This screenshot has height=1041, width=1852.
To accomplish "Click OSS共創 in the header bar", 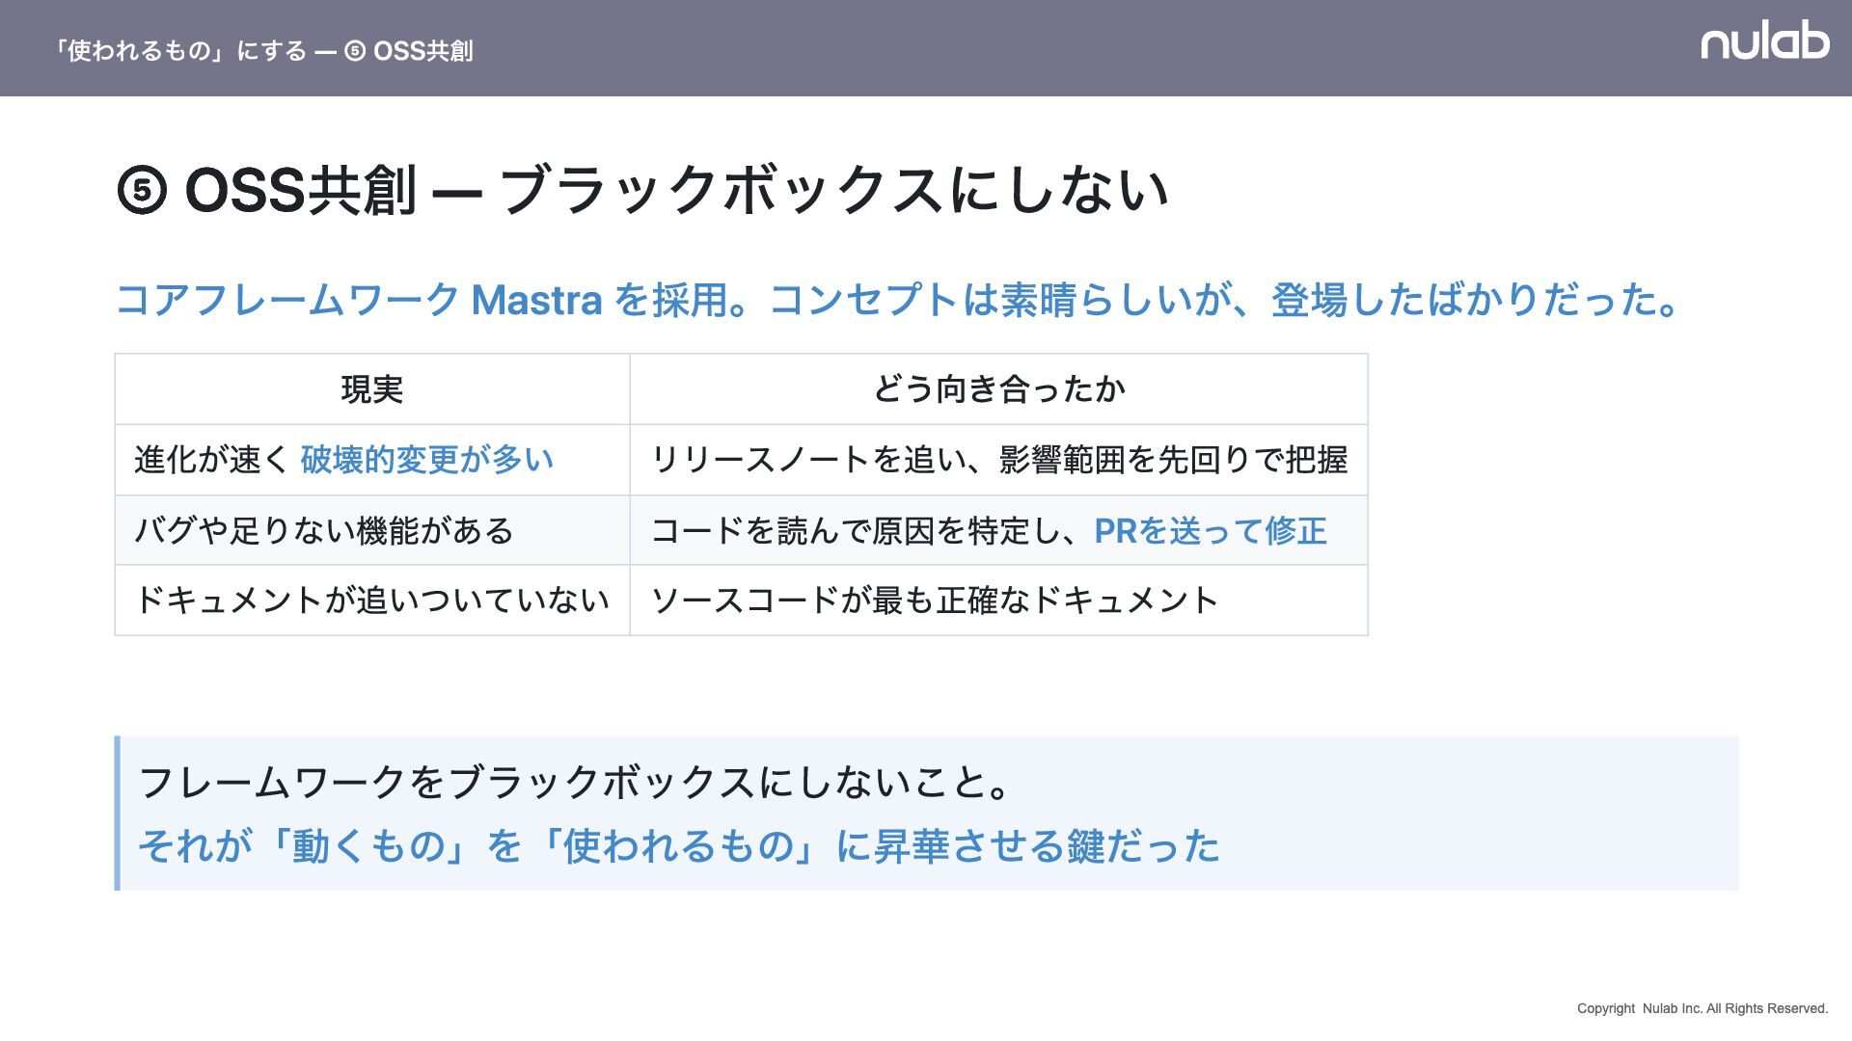I will [422, 51].
